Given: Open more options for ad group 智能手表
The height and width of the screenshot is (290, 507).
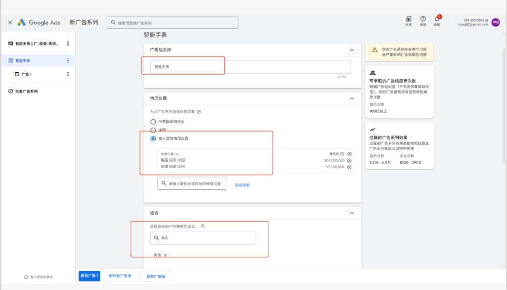Looking at the screenshot, I should pos(68,60).
